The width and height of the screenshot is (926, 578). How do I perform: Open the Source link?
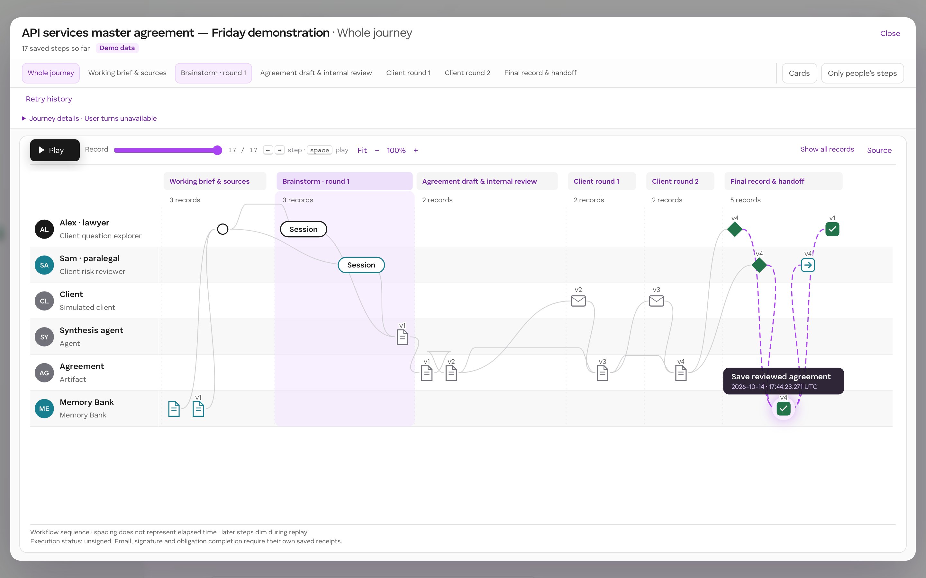pos(879,150)
